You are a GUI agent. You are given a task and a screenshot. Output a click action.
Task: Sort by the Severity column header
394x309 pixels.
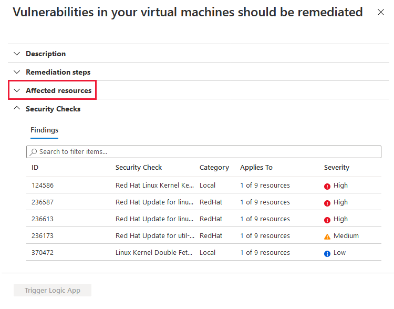(336, 168)
